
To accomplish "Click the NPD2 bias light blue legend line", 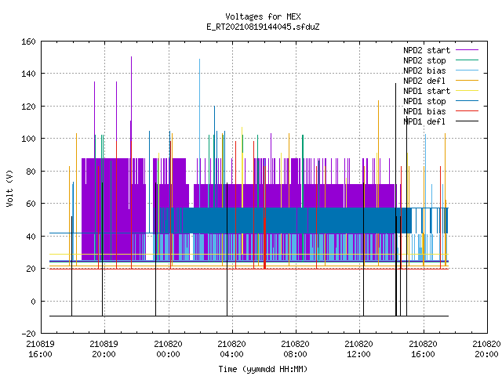I will coord(467,70).
